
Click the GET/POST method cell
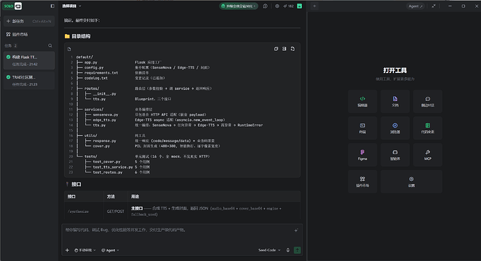pos(115,212)
